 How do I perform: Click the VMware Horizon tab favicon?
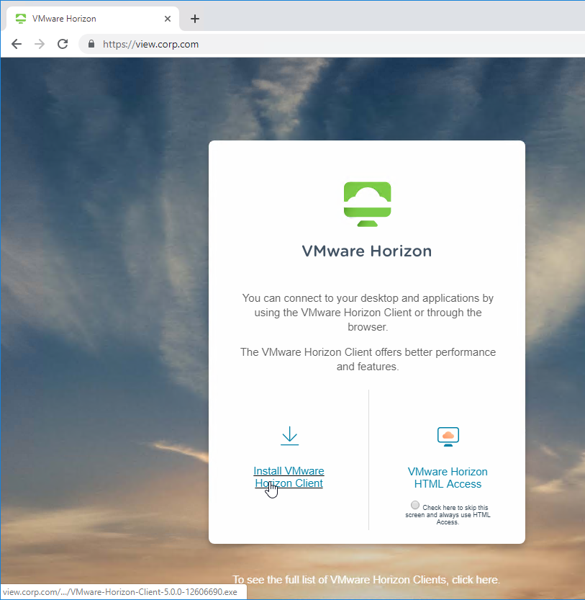[21, 19]
